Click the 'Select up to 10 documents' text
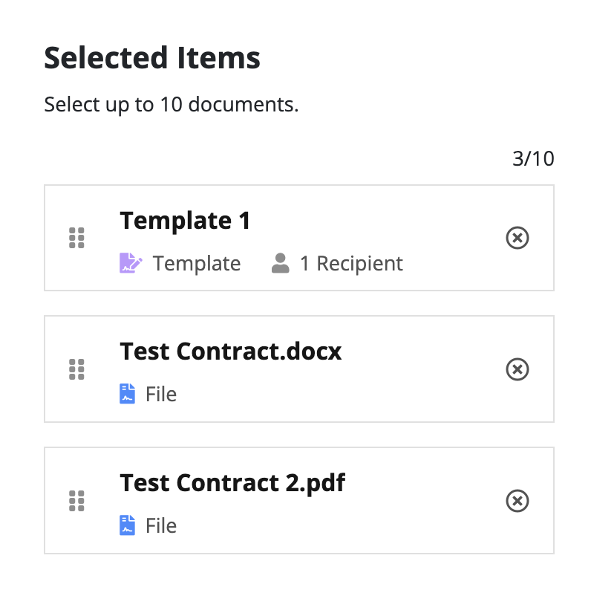 point(171,104)
